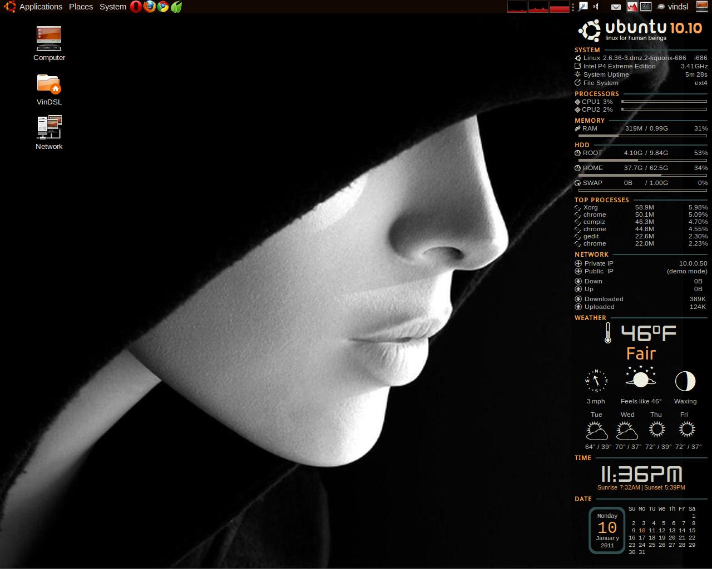Open Firefox from the top panel
This screenshot has width=712, height=569.
(x=149, y=7)
